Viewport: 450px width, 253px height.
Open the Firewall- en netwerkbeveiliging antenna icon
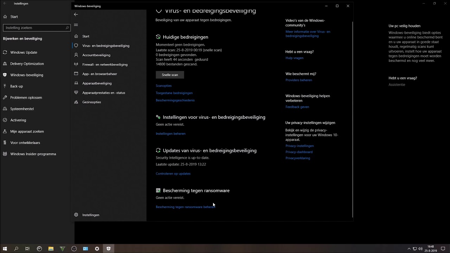(x=76, y=64)
